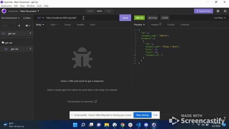Screen dimensions: 229x129
Task: Open the New Document dropdown
Action: point(30,11)
